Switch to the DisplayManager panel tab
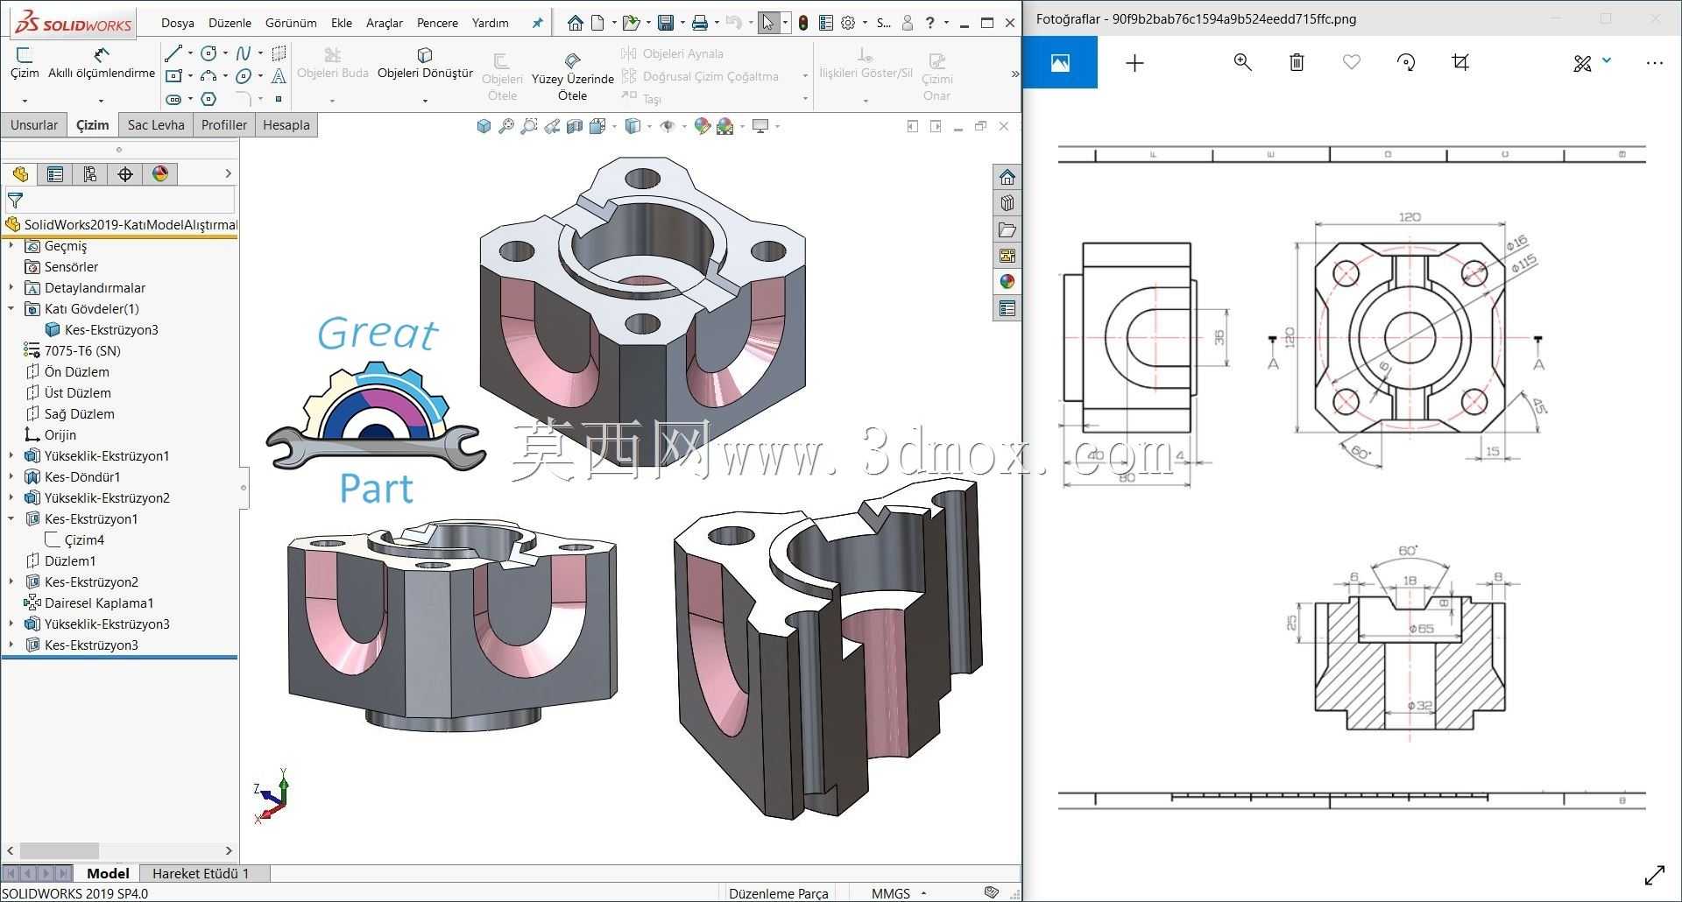 point(160,174)
